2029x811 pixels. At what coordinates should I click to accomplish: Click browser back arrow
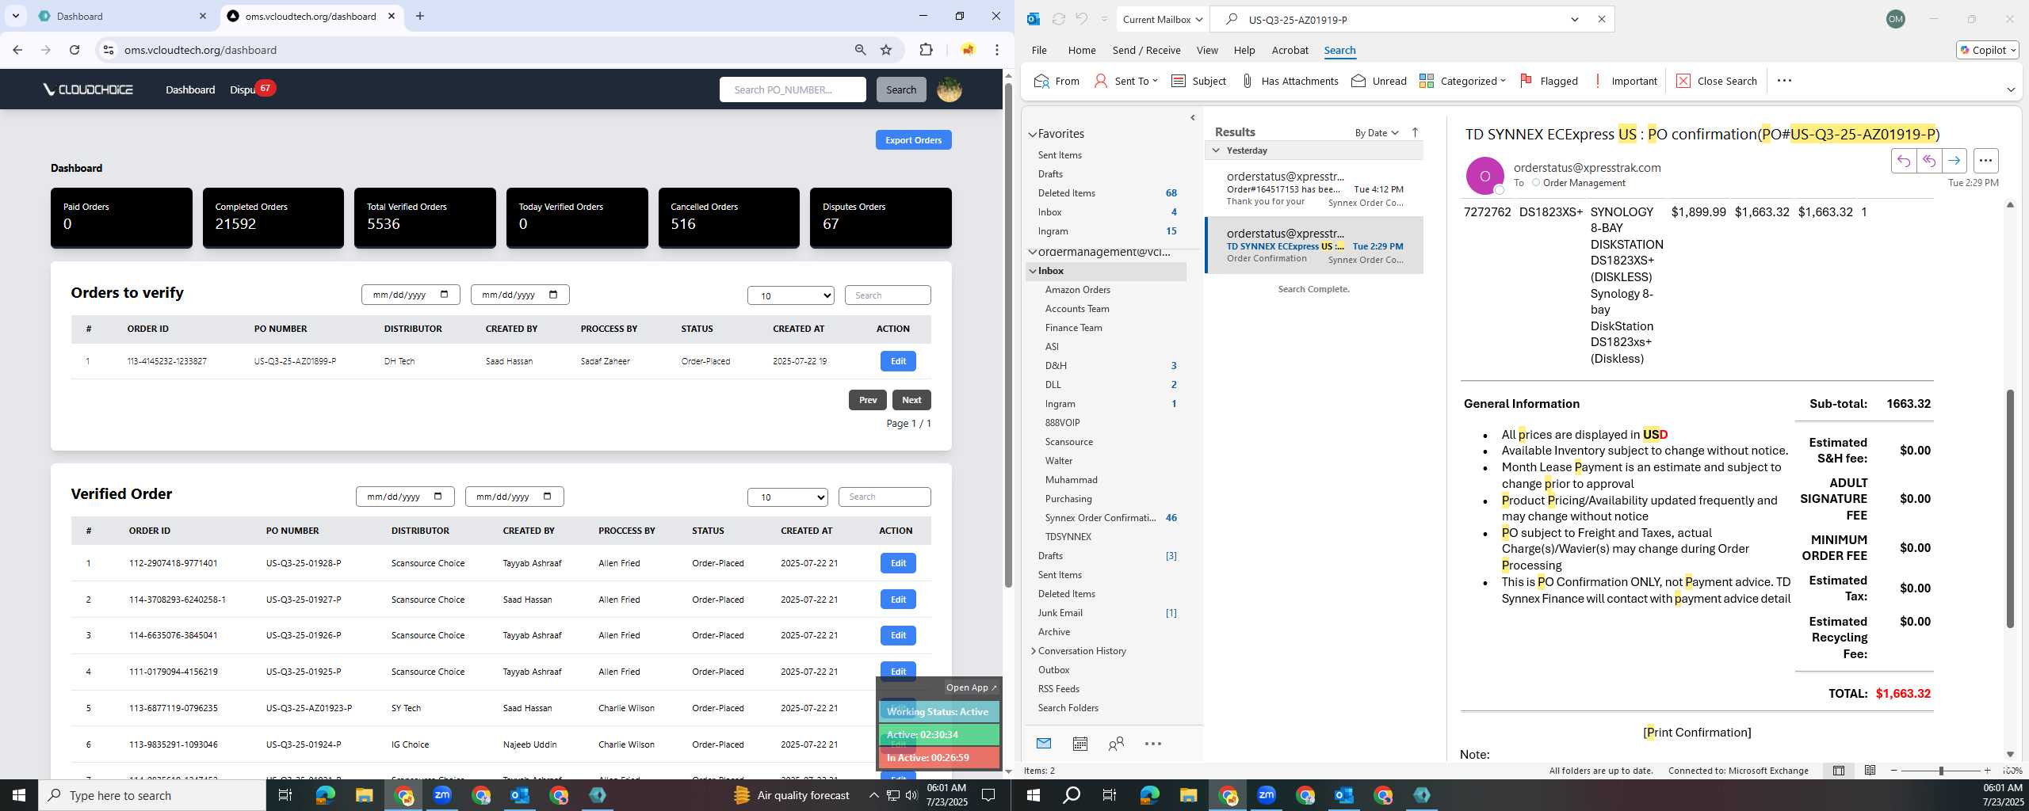coord(17,50)
